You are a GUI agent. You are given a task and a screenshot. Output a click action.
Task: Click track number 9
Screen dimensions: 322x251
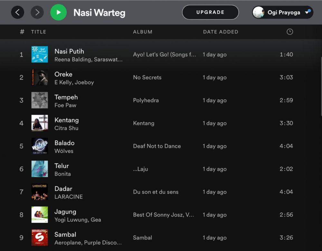click(21, 238)
